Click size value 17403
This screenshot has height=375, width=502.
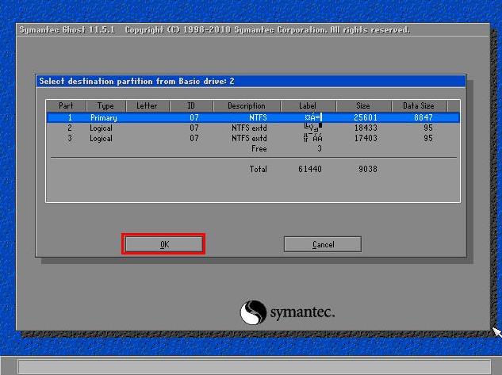366,138
